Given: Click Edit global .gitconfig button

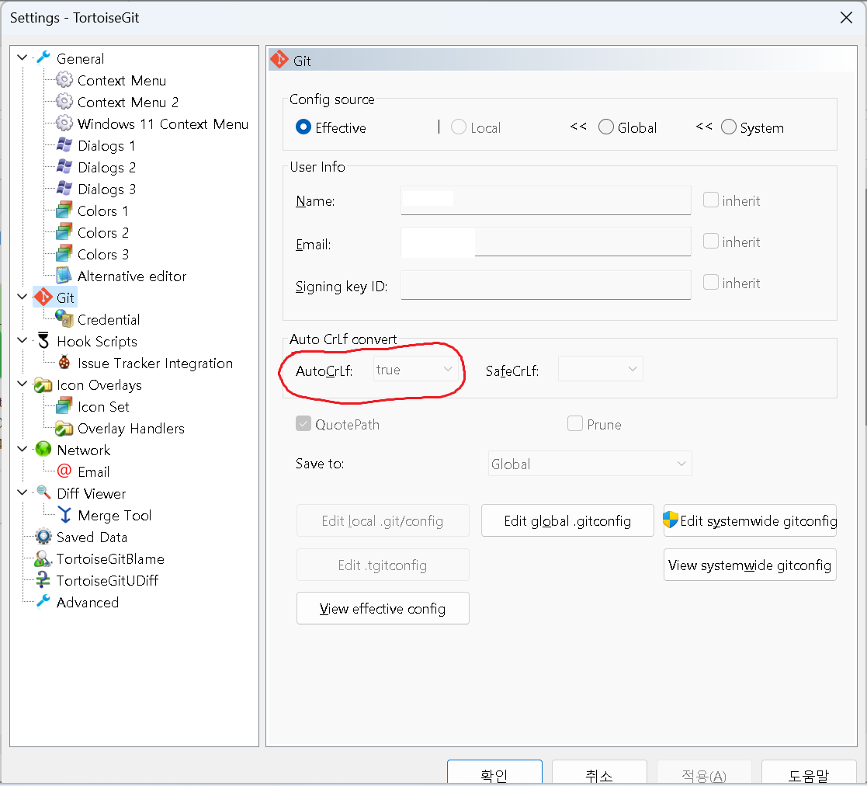Looking at the screenshot, I should coord(567,520).
